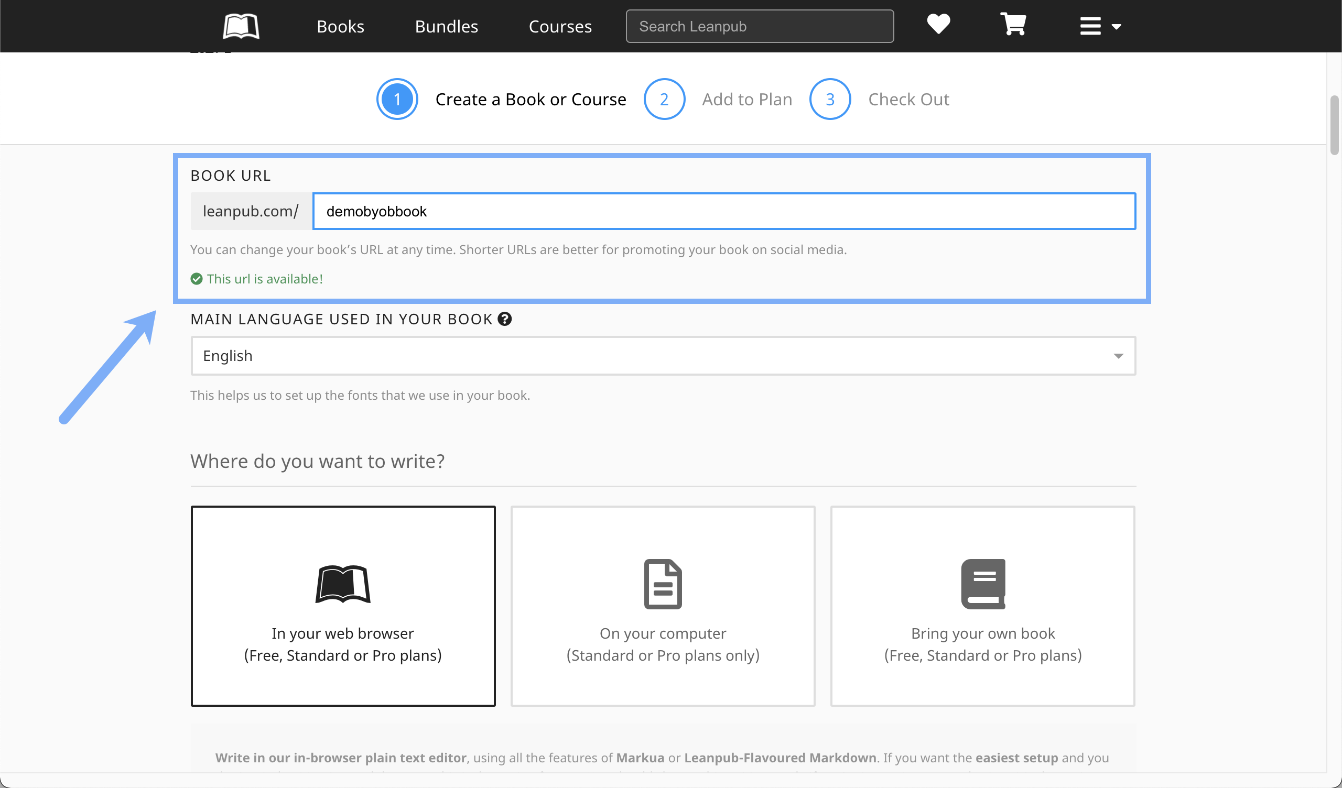The image size is (1342, 788).
Task: Open the wishlist heart icon
Action: tap(938, 25)
